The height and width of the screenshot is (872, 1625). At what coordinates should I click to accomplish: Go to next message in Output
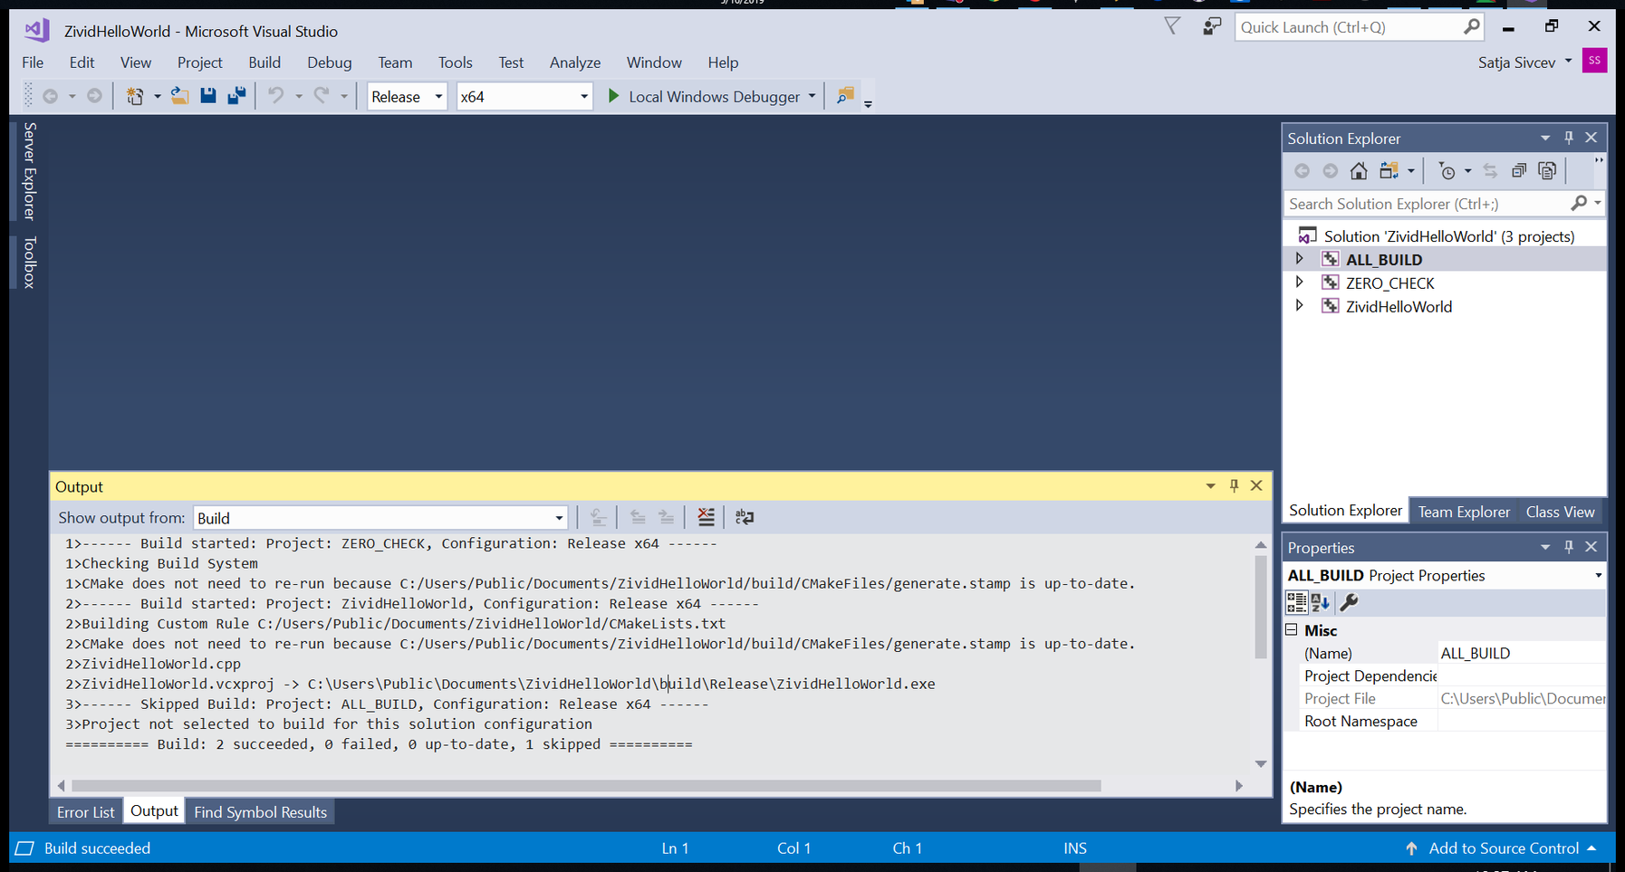[666, 517]
